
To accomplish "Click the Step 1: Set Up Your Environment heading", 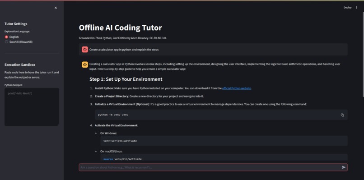I will click(126, 79).
